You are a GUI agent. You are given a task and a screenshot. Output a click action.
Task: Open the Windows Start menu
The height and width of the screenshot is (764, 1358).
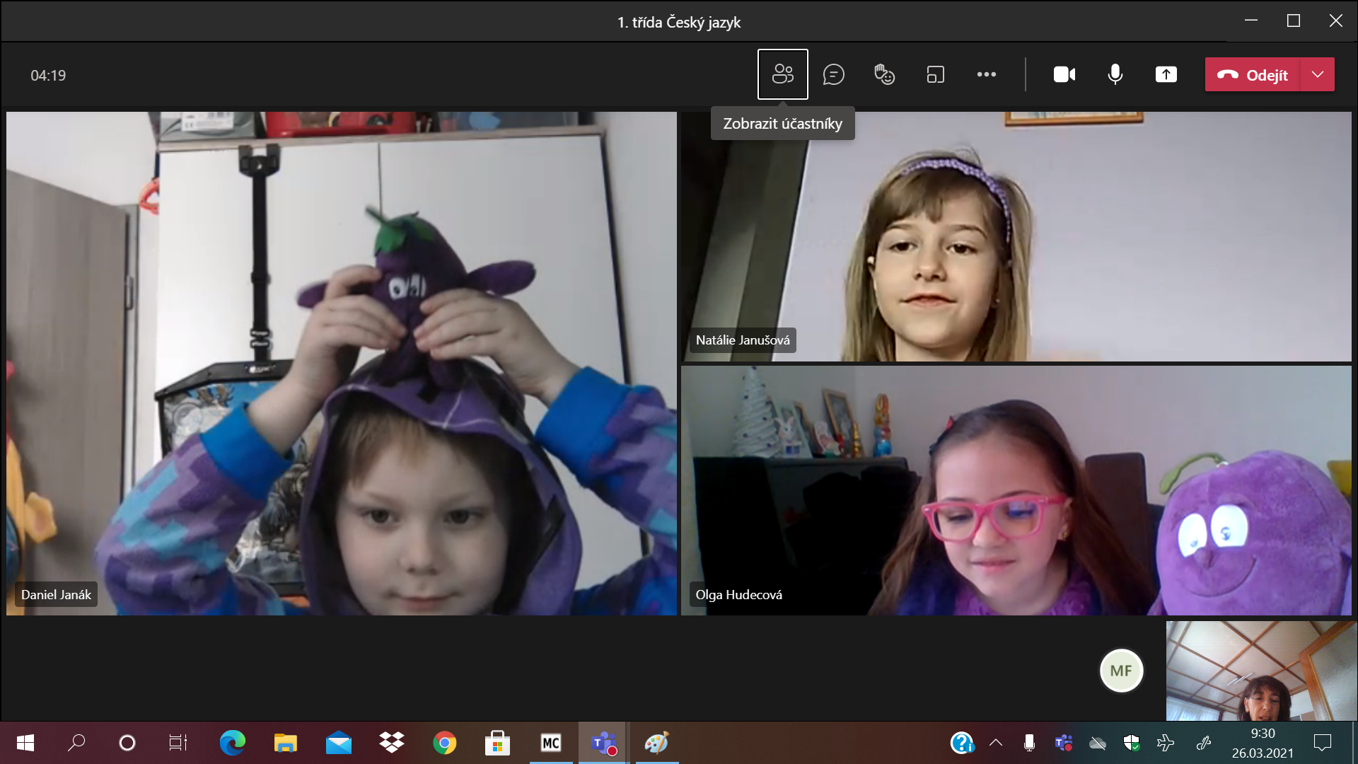click(x=25, y=743)
